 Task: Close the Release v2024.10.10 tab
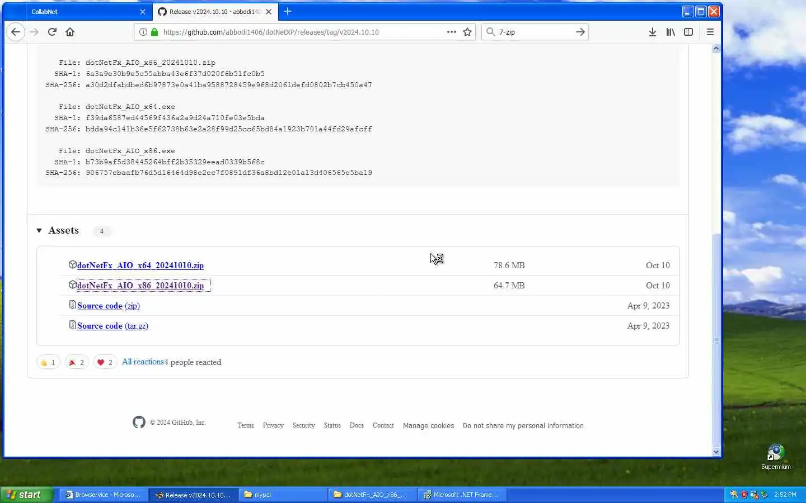(269, 11)
